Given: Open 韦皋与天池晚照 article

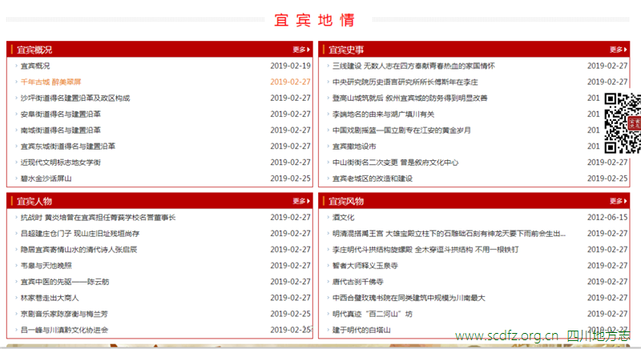Looking at the screenshot, I should (x=46, y=265).
